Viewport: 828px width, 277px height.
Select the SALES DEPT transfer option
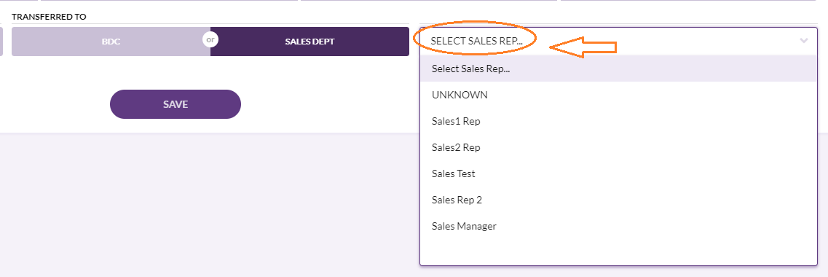(309, 42)
